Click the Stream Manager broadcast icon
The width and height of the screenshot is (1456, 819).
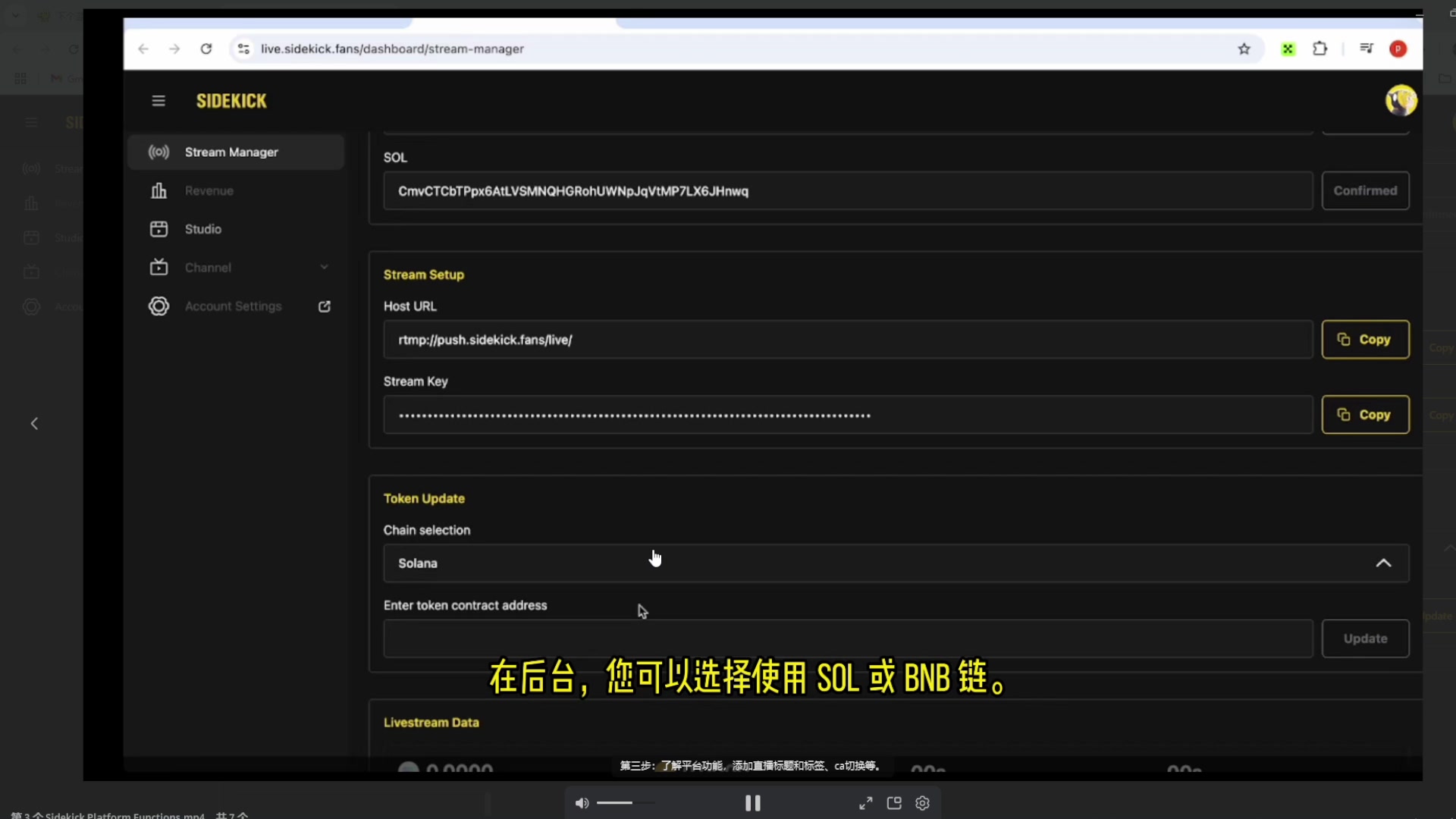pos(158,152)
